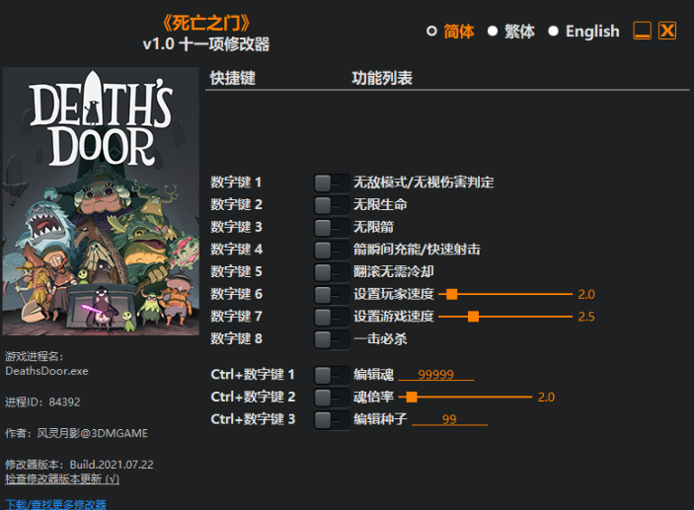This screenshot has height=510, width=694.
Task: Enable the 一击必杀 toggle
Action: pyautogui.click(x=332, y=339)
